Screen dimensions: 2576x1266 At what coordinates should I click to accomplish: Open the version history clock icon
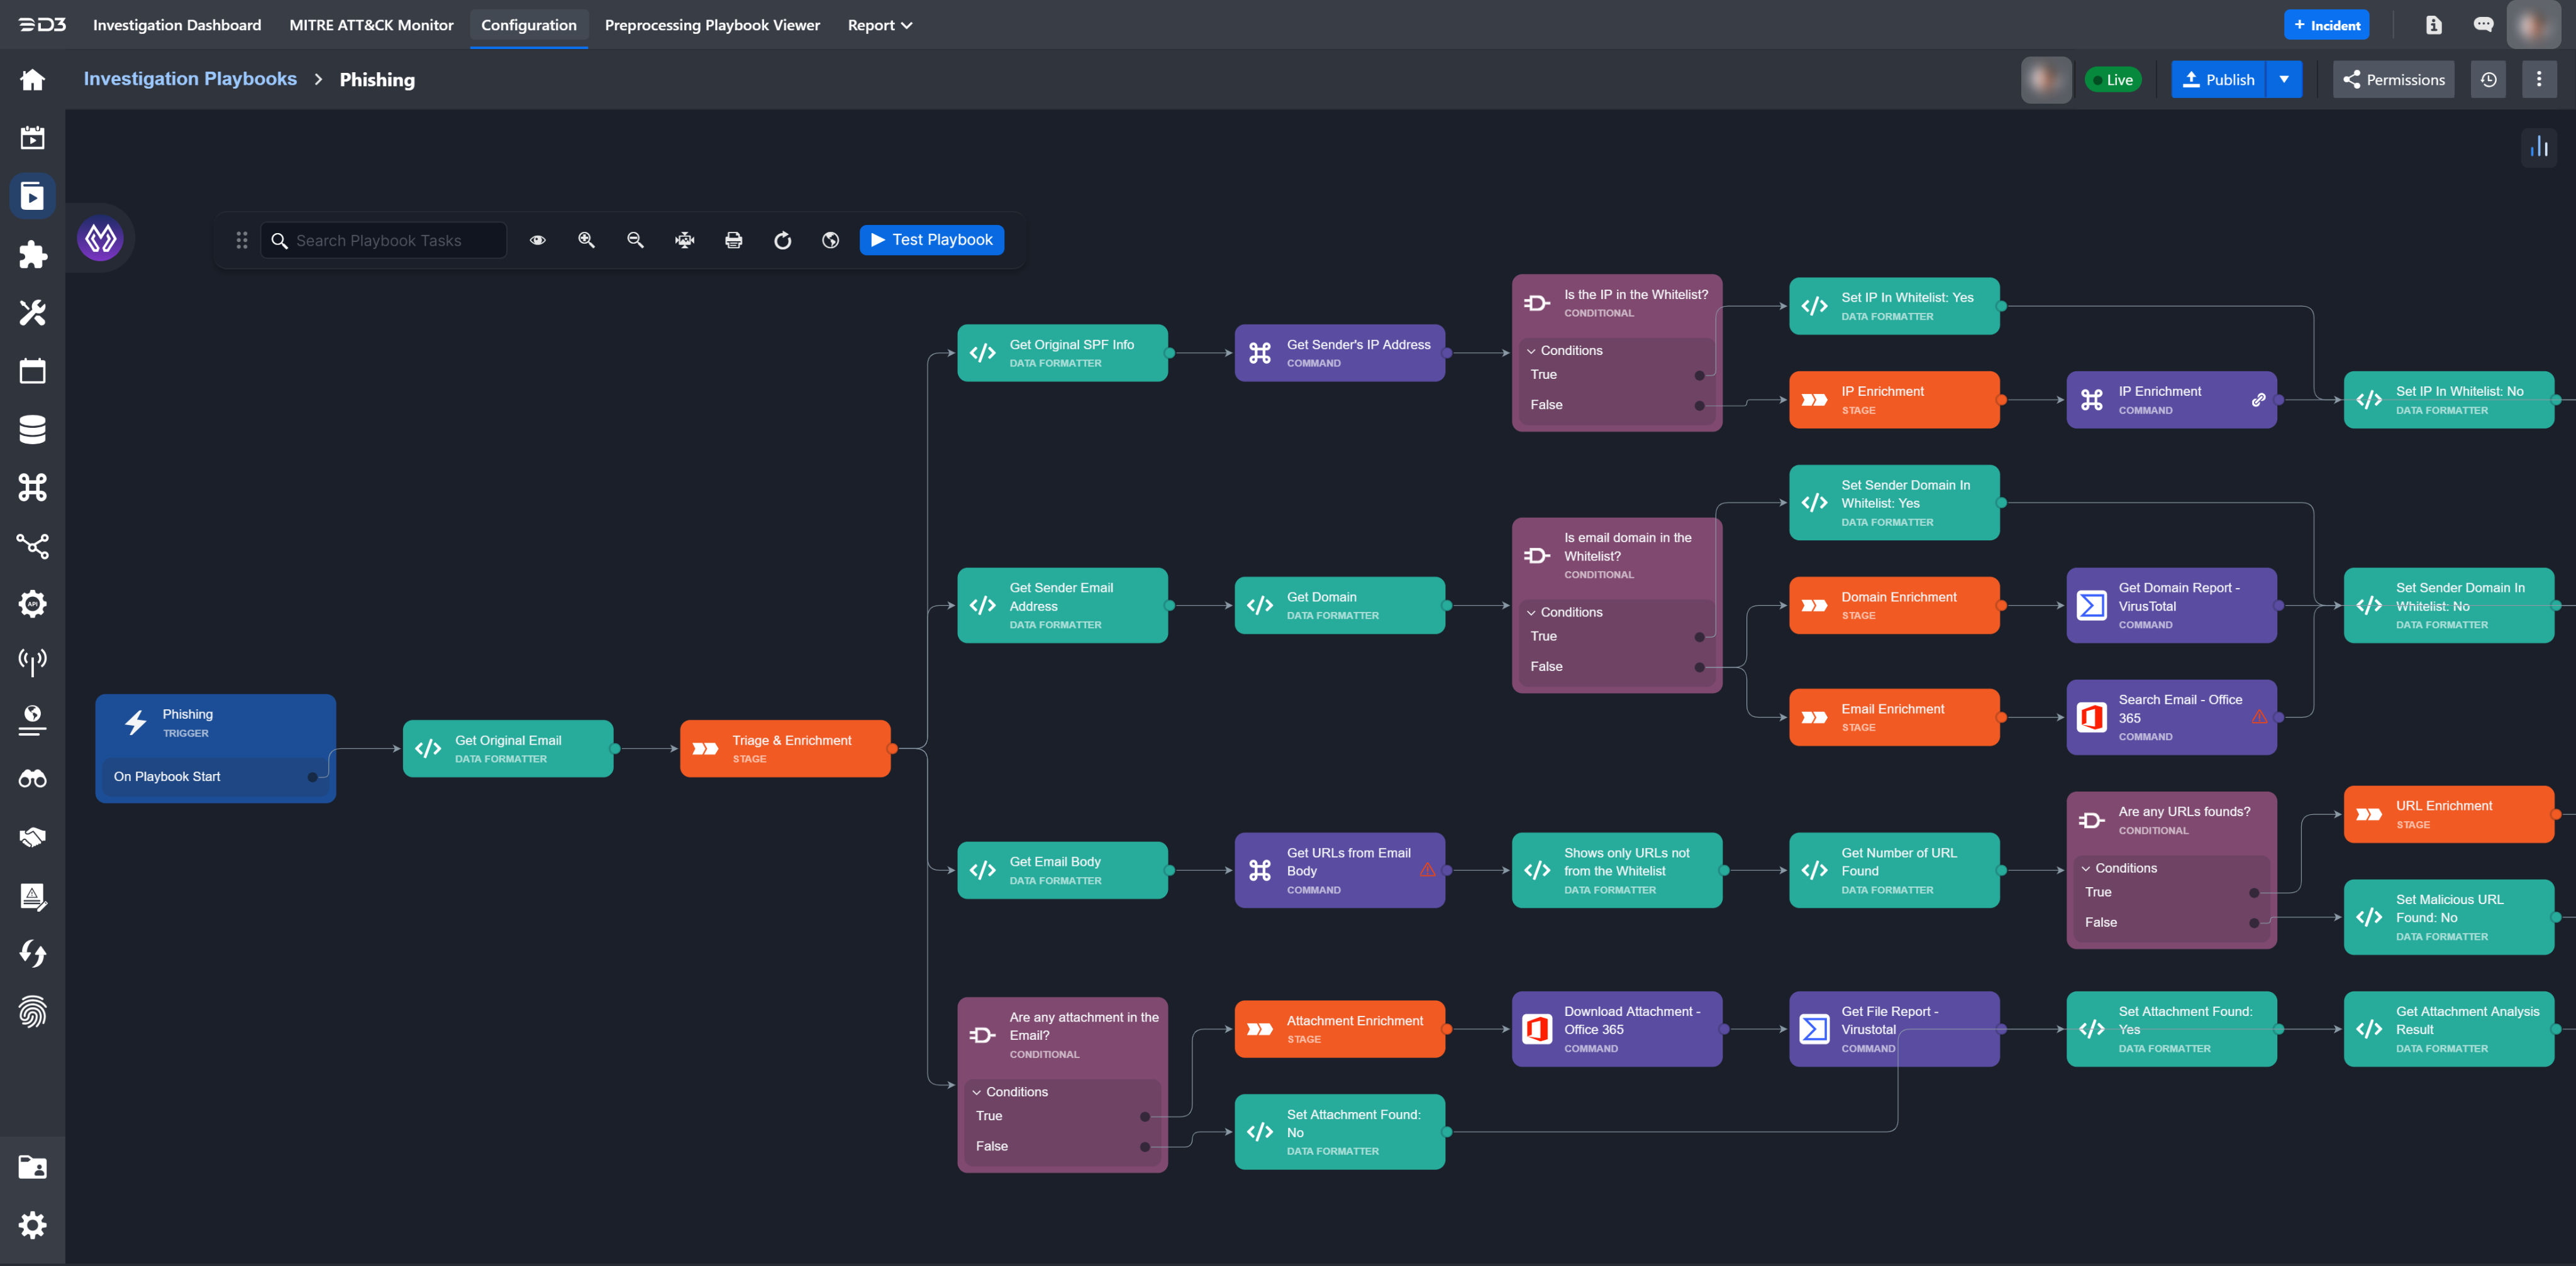coord(2488,80)
